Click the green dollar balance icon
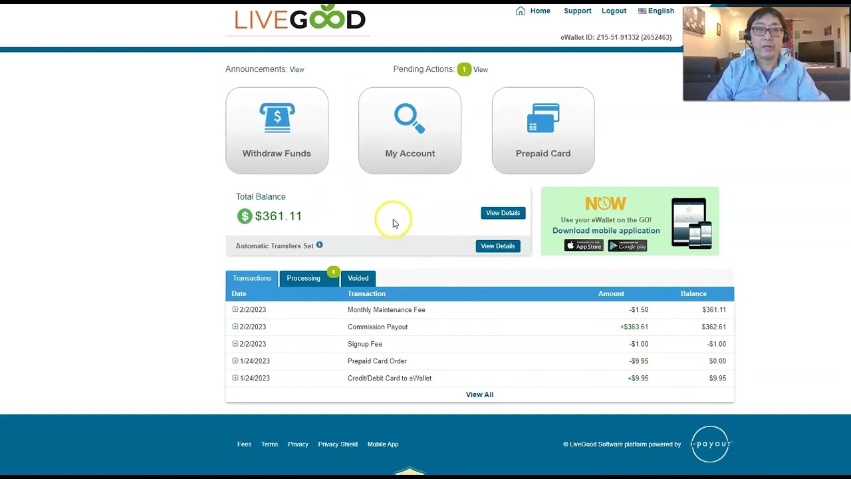The height and width of the screenshot is (479, 851). 245,216
